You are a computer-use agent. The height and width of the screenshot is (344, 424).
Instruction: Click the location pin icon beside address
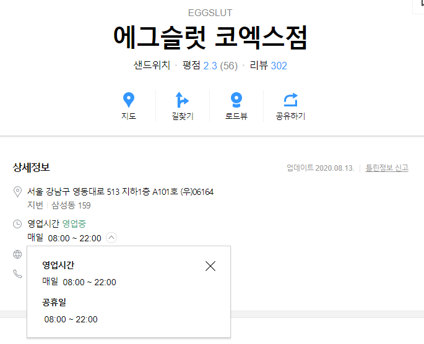pyautogui.click(x=17, y=192)
